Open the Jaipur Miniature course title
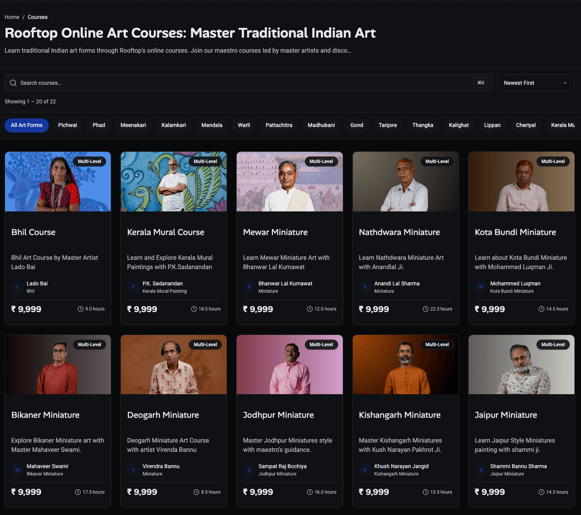This screenshot has width=581, height=515. [506, 415]
